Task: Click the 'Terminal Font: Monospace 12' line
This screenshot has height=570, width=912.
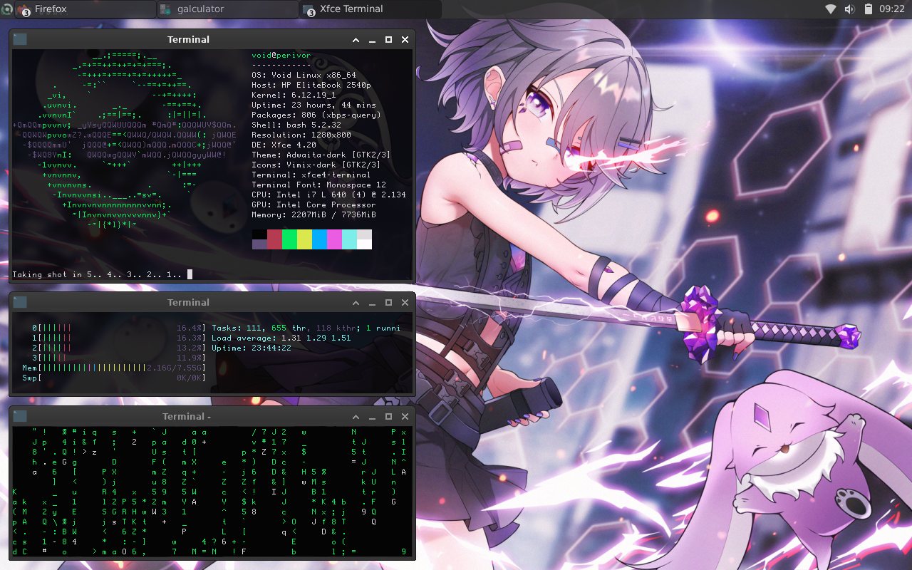Action: point(319,185)
